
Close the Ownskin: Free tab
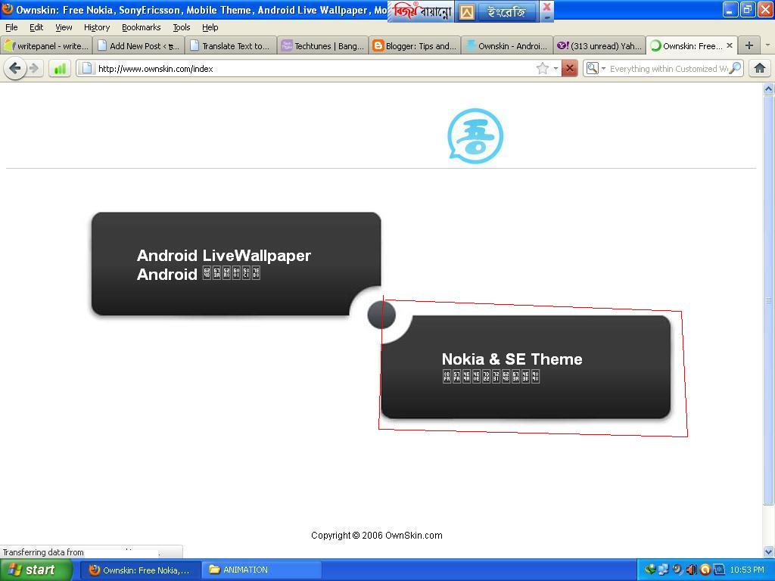click(x=730, y=45)
